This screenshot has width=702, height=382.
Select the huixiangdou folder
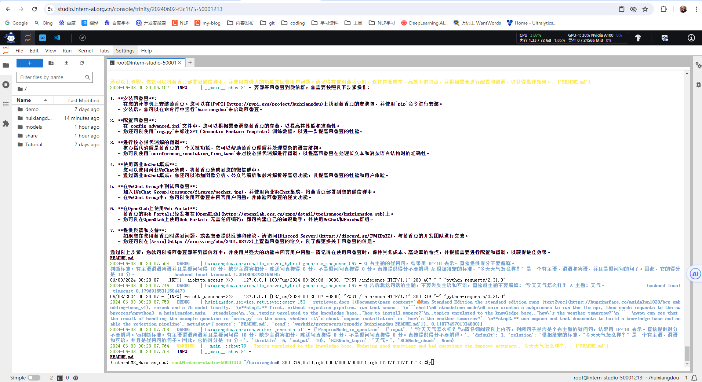click(58, 118)
